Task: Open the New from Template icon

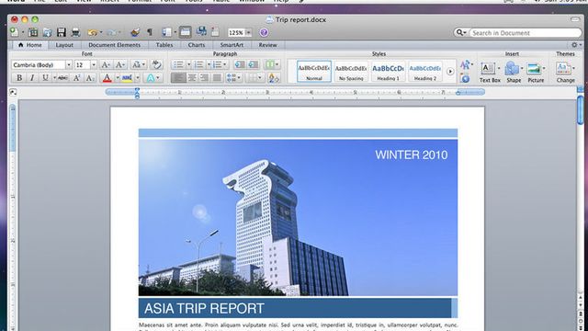Action: (x=33, y=32)
